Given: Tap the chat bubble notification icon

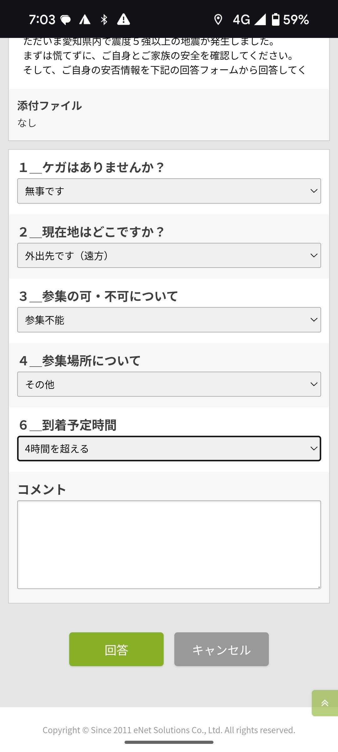Looking at the screenshot, I should 65,20.
